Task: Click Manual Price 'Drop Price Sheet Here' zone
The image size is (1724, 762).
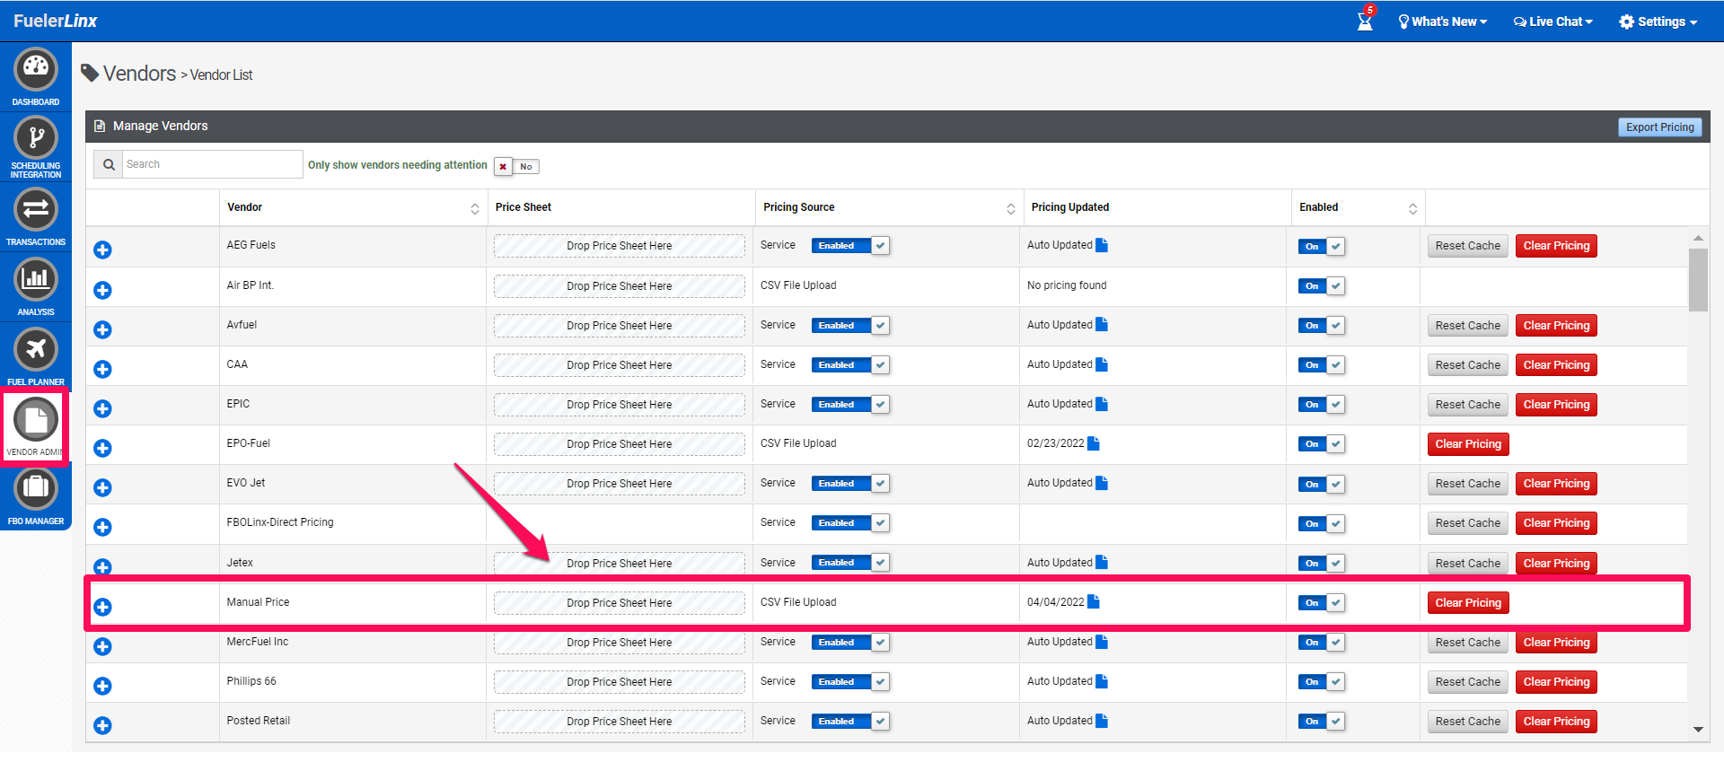Action: pos(620,603)
